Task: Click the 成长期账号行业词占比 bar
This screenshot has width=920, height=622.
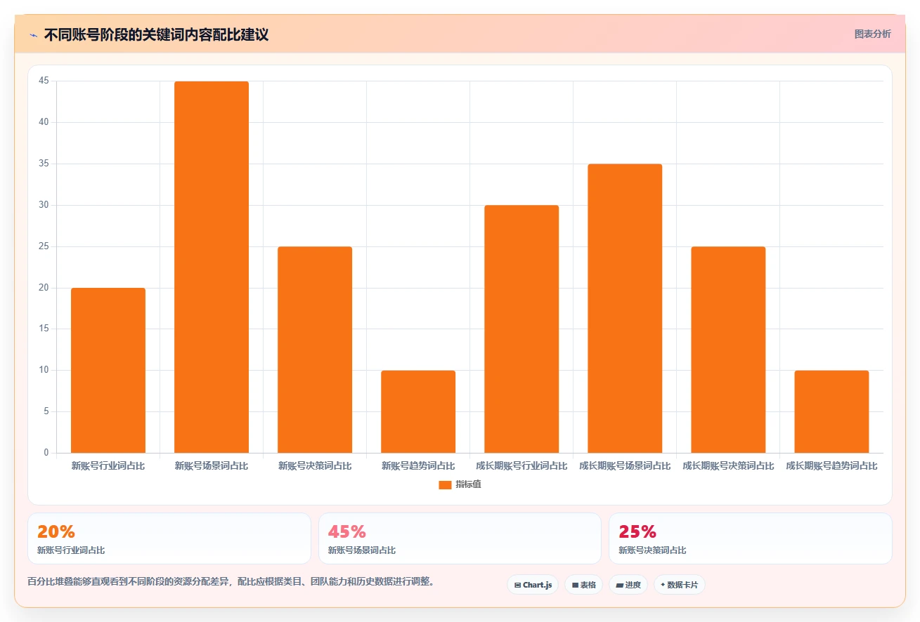Action: (521, 329)
